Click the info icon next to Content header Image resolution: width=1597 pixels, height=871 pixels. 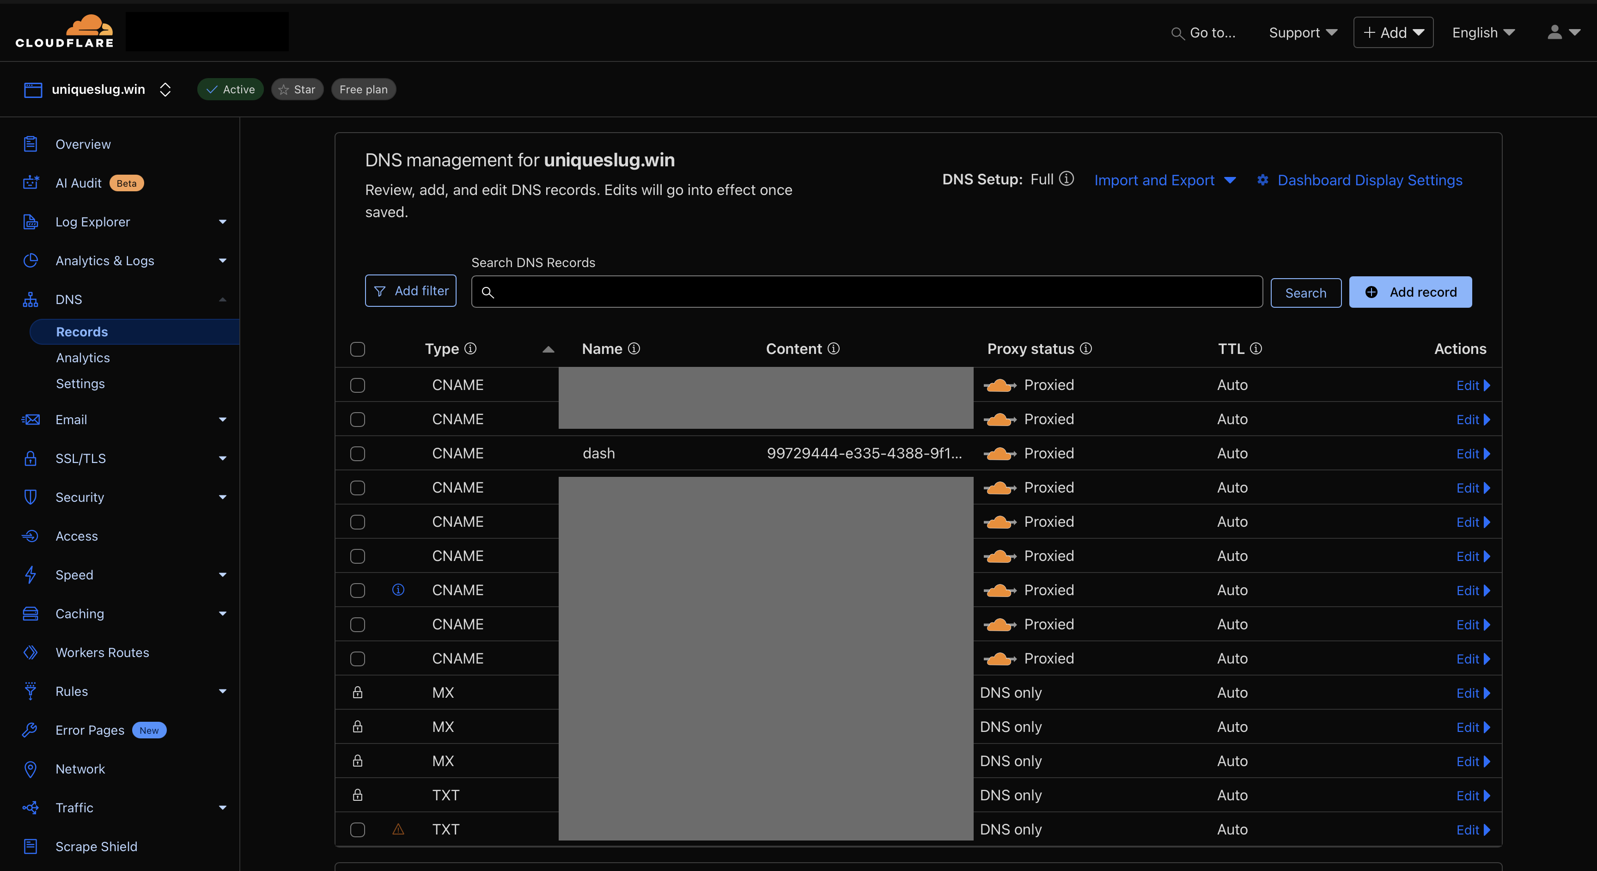(x=834, y=348)
